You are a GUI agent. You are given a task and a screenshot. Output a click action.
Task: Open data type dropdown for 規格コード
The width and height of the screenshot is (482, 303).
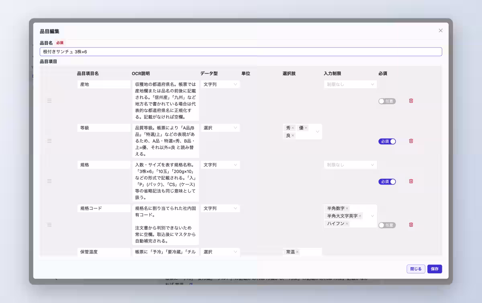[x=220, y=209]
